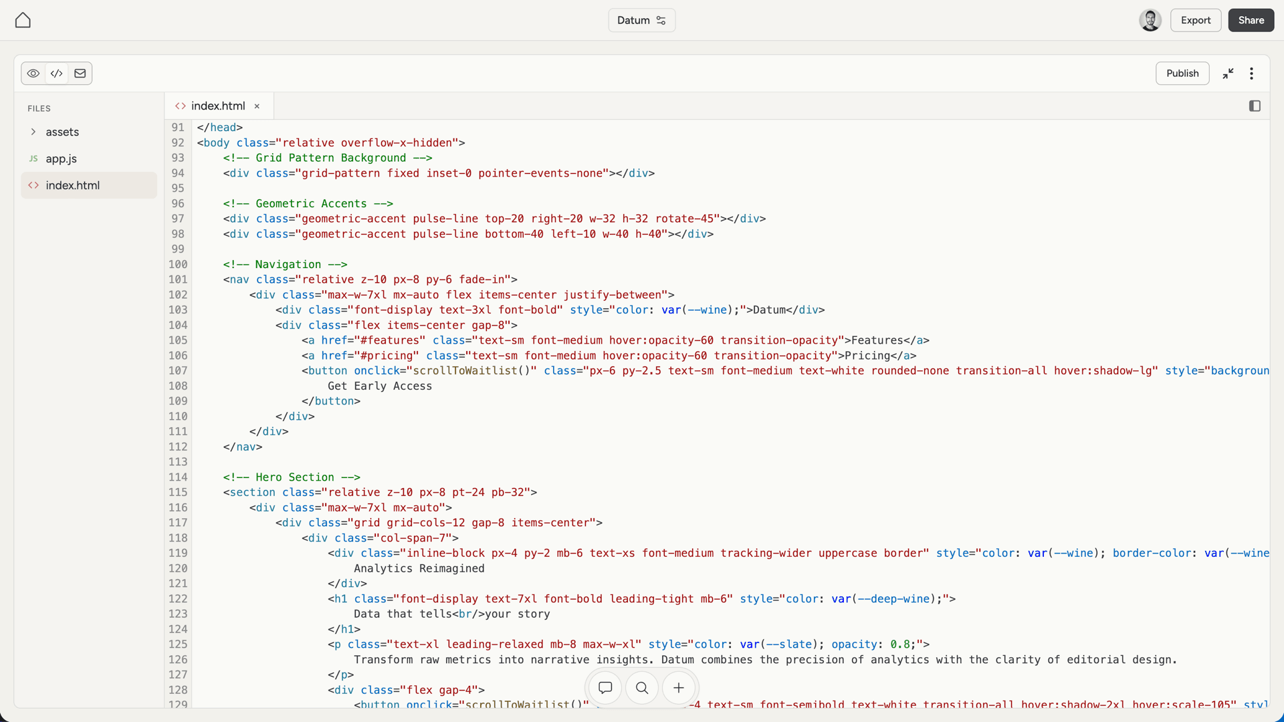Open app.js from the Files sidebar
Image resolution: width=1284 pixels, height=722 pixels.
(x=61, y=158)
